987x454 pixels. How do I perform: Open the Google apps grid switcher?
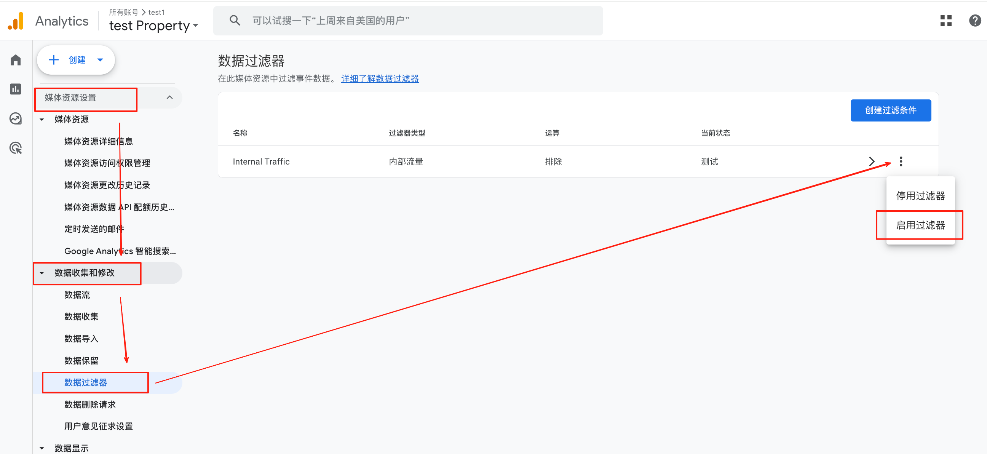click(x=945, y=21)
